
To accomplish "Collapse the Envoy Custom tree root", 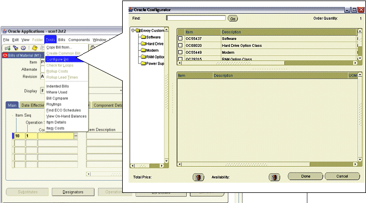I will 133,30.
